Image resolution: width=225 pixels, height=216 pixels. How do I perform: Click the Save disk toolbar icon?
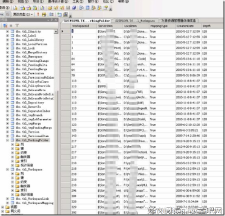(x=68, y=8)
